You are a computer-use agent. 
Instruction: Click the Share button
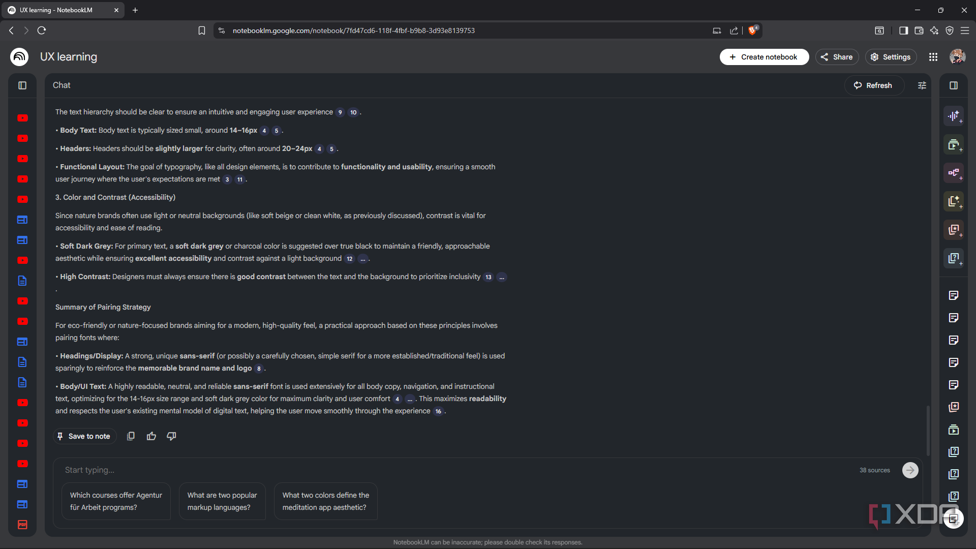(x=837, y=57)
